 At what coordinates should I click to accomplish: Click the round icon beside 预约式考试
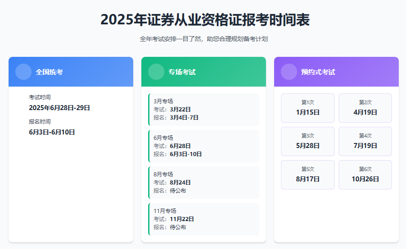pos(289,72)
